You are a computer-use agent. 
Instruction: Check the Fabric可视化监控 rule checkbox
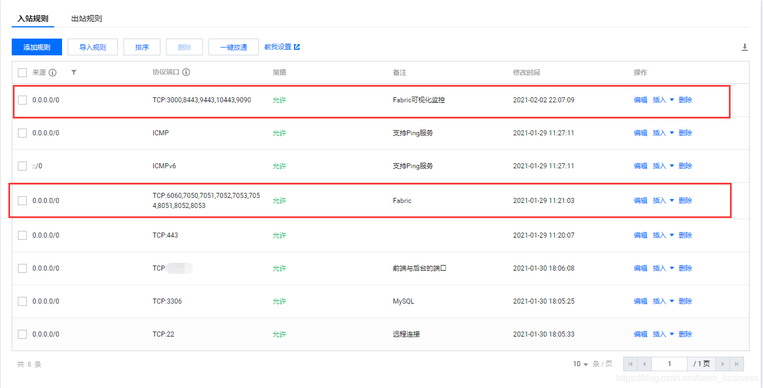[22, 100]
